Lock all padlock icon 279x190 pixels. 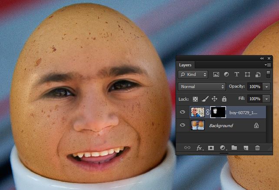pos(224,99)
